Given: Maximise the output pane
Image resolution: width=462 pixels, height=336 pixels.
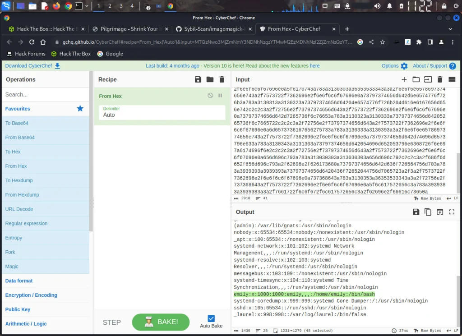Looking at the screenshot, I should coord(452,212).
